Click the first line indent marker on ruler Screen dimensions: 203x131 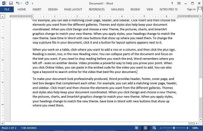click(x=32, y=15)
